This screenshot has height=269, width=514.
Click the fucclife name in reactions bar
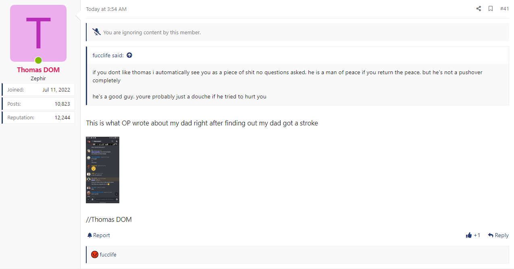tap(108, 254)
